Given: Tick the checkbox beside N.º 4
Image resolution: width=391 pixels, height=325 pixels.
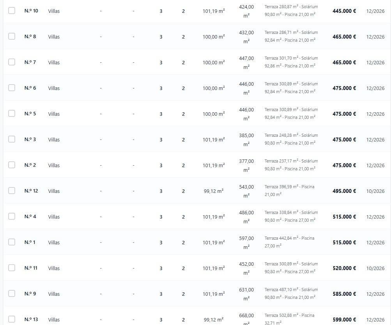Looking at the screenshot, I should click(x=12, y=216).
